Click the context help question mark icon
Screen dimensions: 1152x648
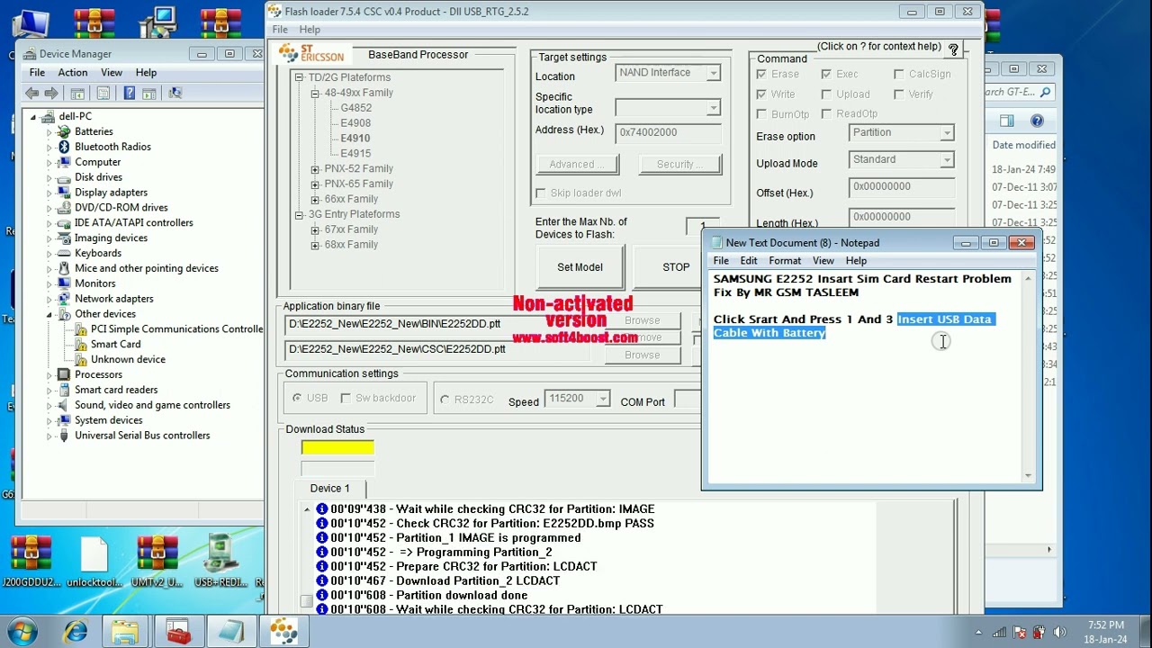click(953, 49)
